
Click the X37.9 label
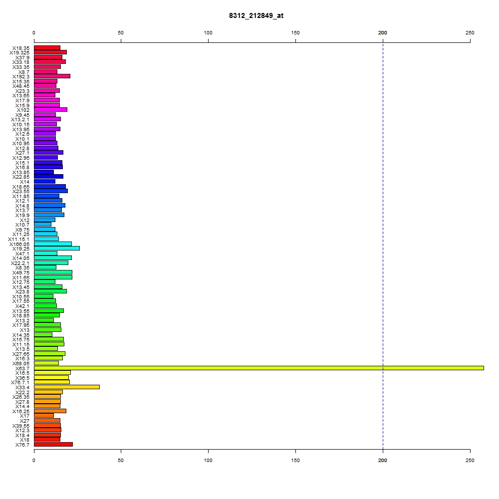(x=22, y=57)
